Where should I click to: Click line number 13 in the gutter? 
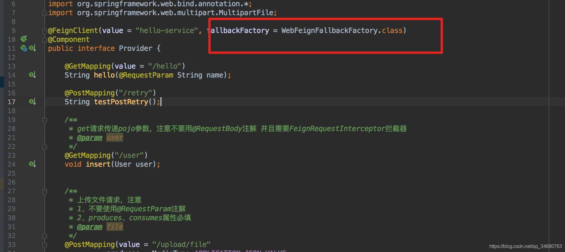(x=11, y=66)
